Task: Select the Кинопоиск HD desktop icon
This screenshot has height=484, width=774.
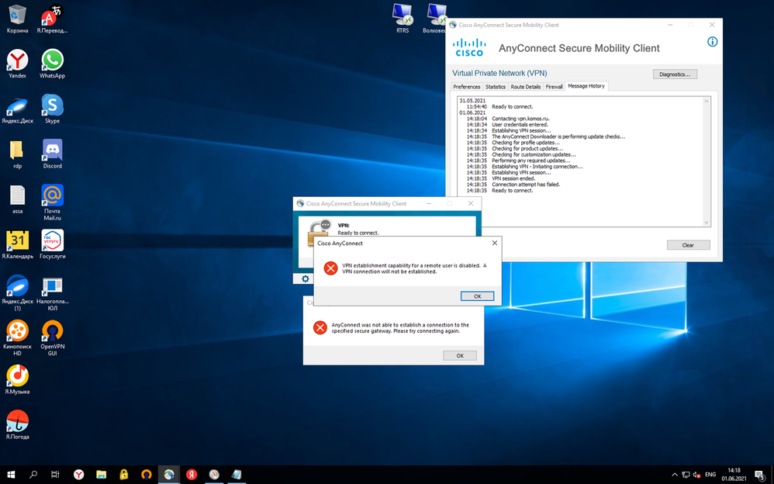Action: [x=17, y=338]
